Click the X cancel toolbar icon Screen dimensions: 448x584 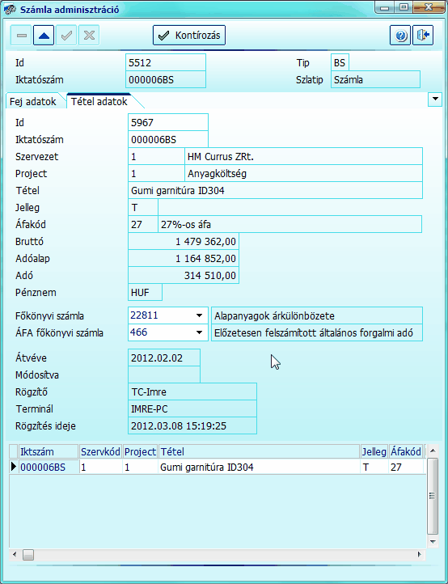point(89,36)
